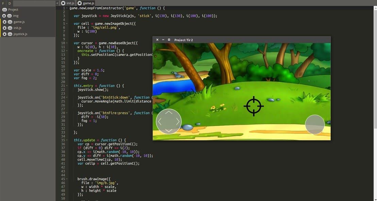The image size is (377, 201).
Task: Select the Project root item in the sidebar
Action: point(13,10)
